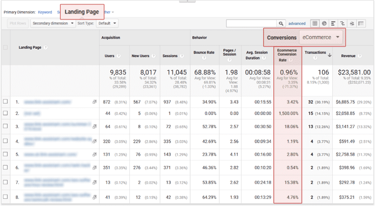
Task: Check the box for row 5
Action: (5, 154)
